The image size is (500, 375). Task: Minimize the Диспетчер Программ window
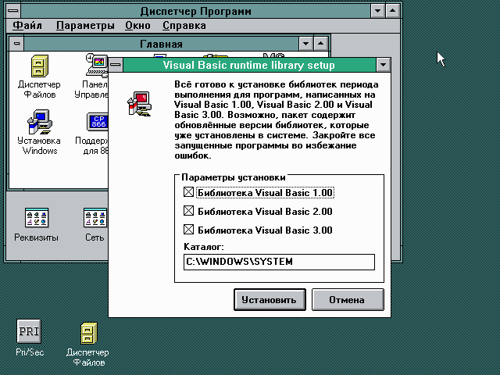click(378, 11)
